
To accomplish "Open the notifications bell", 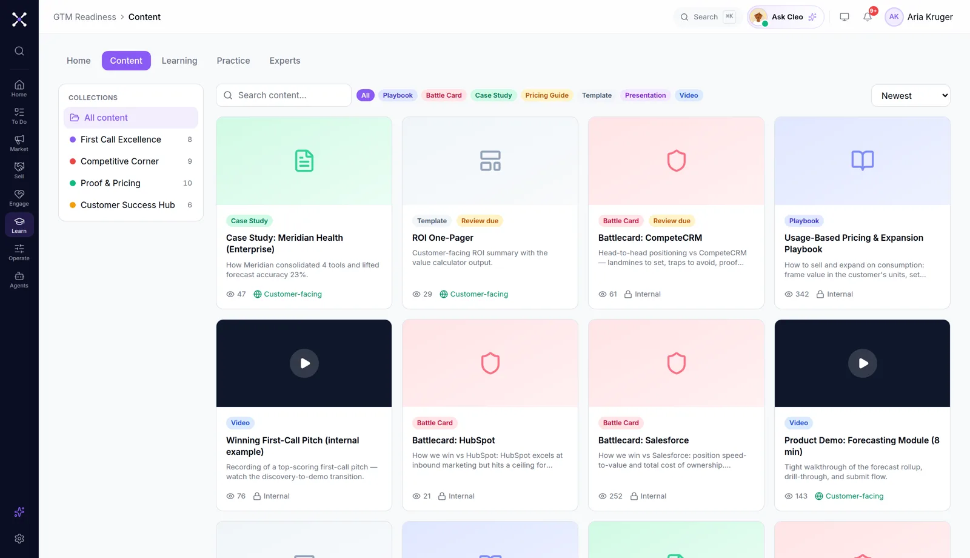I will 868,17.
